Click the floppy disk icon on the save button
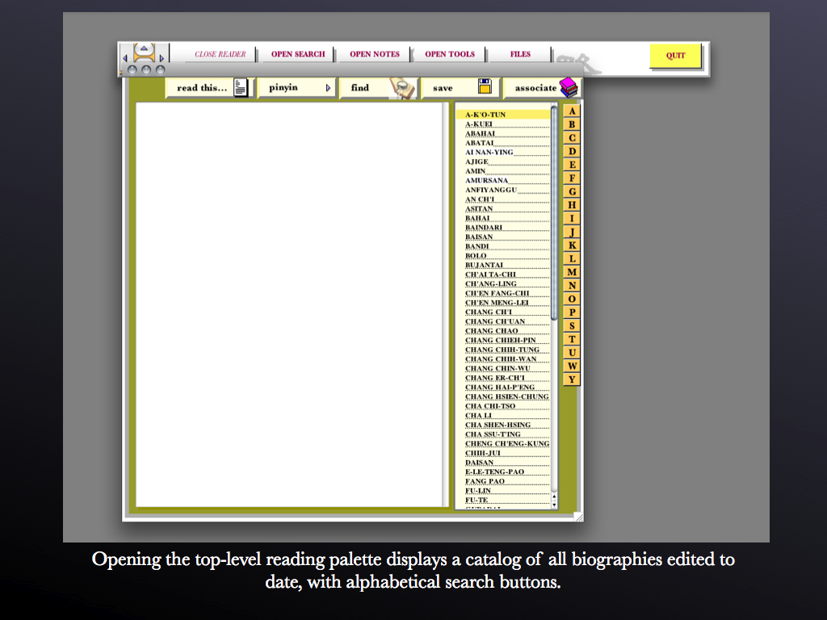The height and width of the screenshot is (620, 827). tap(485, 86)
